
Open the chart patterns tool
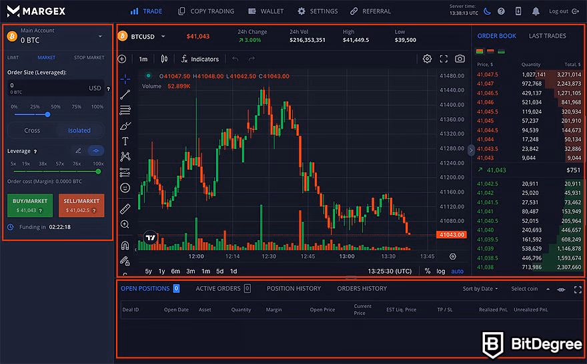pos(125,156)
